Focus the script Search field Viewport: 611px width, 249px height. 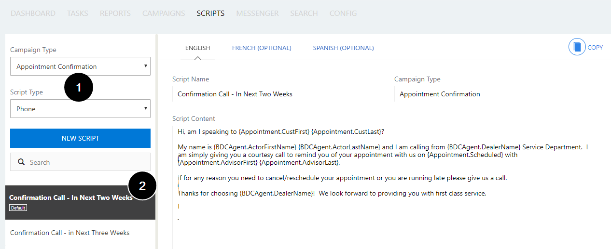coord(80,162)
